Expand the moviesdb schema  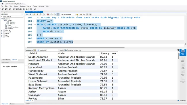pos(2,32)
